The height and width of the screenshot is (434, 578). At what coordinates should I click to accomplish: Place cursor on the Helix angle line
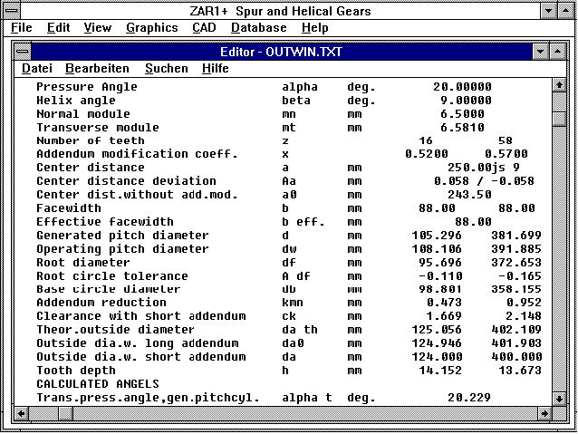tap(76, 101)
